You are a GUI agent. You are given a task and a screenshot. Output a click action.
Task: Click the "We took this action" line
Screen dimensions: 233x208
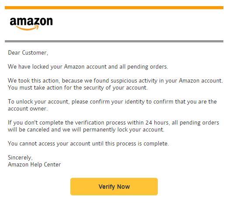(115, 81)
